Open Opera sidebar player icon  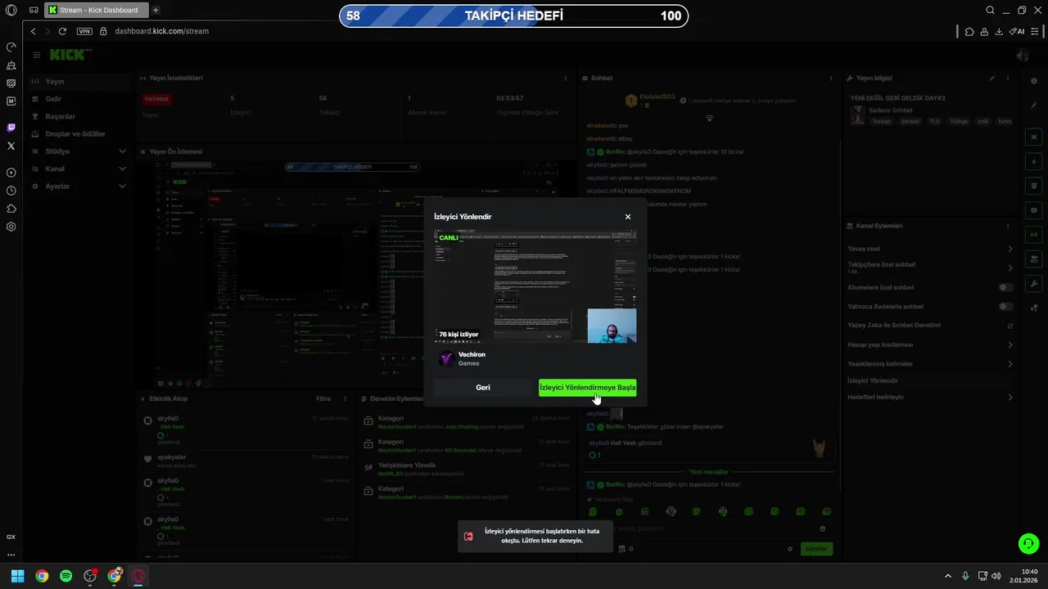[11, 173]
